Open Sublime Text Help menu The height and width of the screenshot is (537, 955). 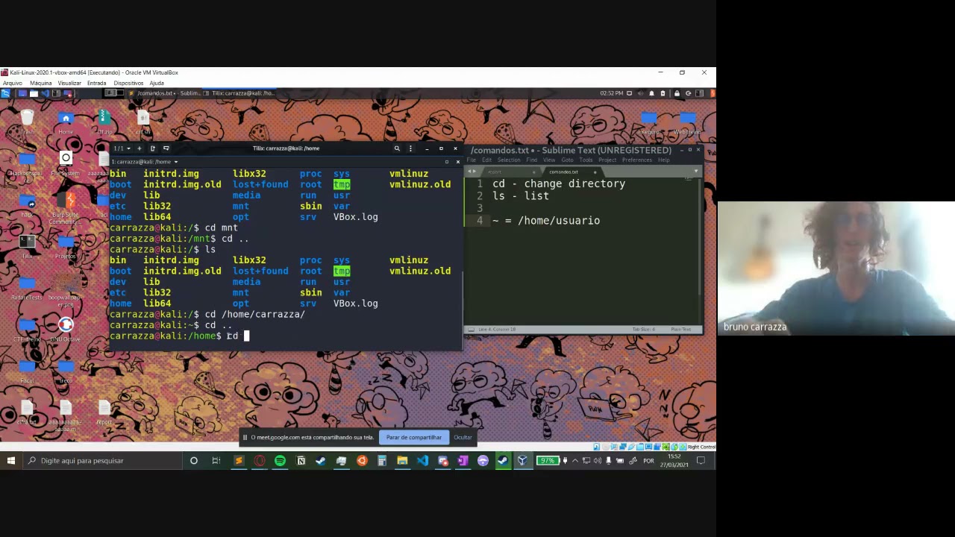[663, 160]
